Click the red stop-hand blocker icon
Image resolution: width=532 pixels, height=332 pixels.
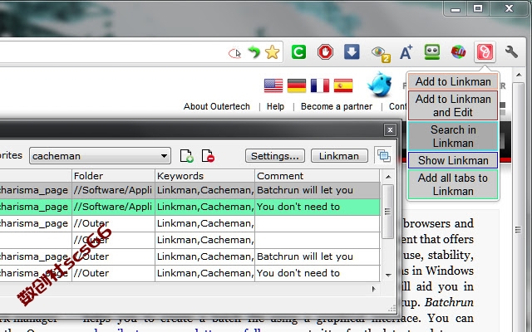click(x=325, y=52)
